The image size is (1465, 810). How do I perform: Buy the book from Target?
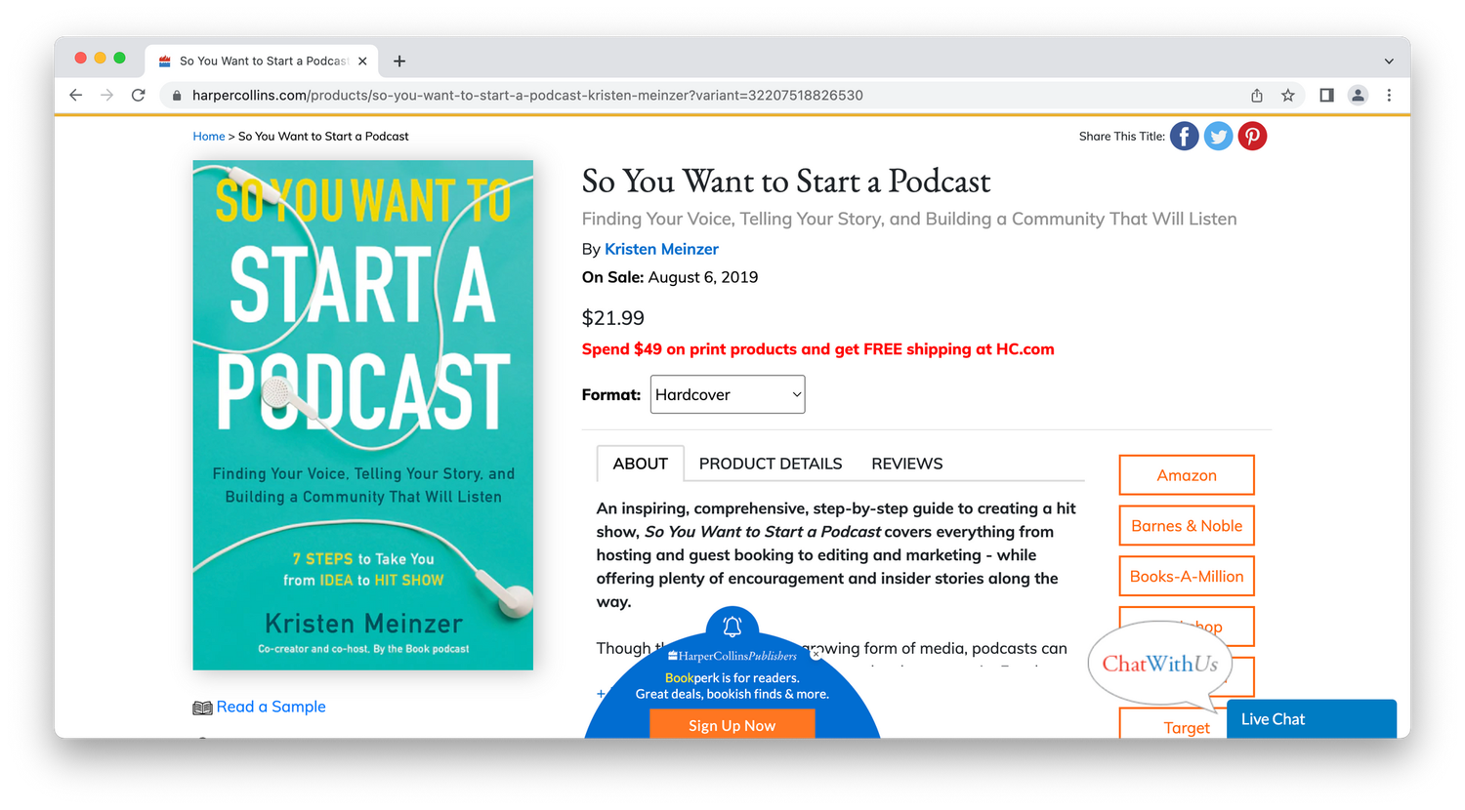[x=1173, y=724]
